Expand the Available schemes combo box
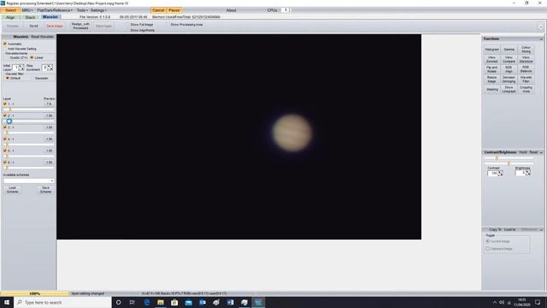Screen dimensions: 547x308 [x=51, y=181]
